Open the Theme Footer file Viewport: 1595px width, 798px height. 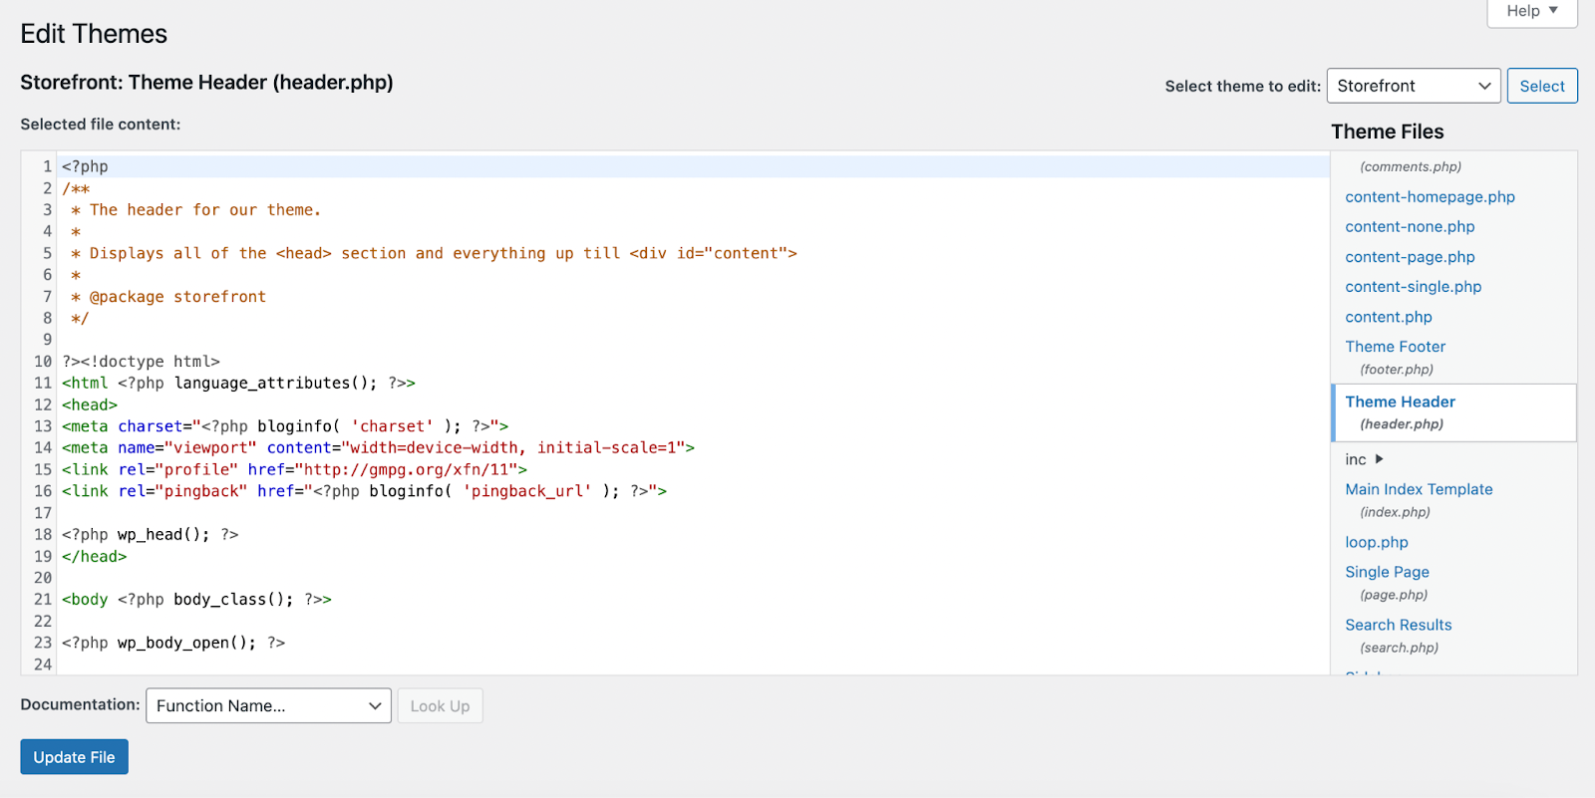(x=1395, y=347)
